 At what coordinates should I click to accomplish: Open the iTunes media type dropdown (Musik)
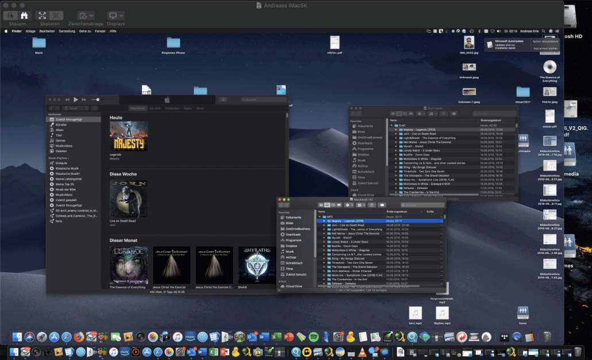point(76,108)
